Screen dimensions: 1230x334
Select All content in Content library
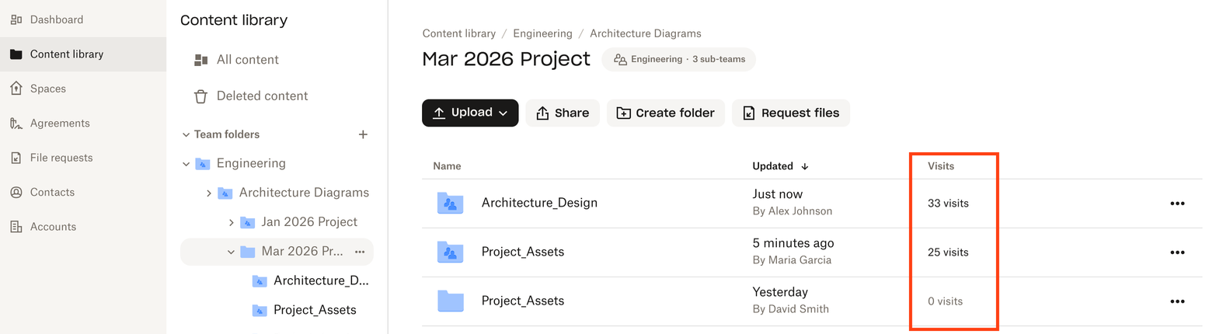point(247,60)
